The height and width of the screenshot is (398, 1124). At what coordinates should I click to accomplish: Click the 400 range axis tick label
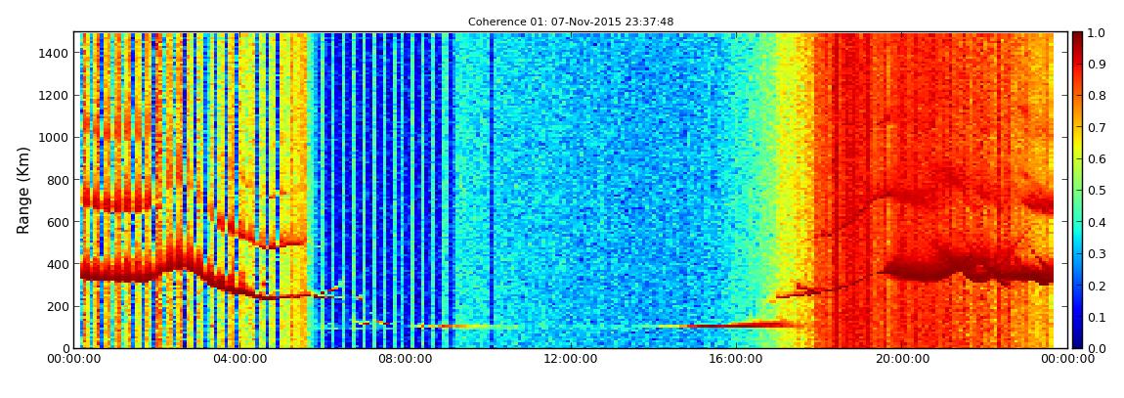click(x=59, y=265)
